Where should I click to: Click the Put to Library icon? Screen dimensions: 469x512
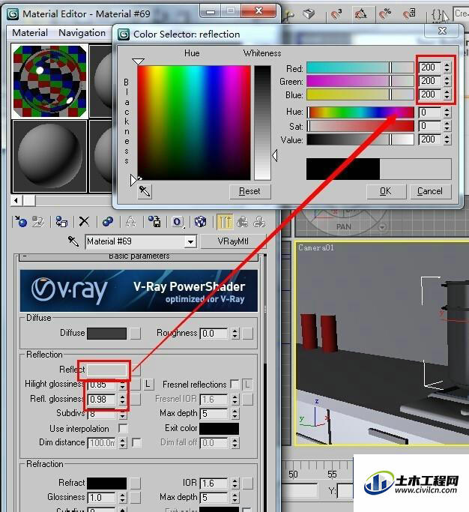click(154, 222)
